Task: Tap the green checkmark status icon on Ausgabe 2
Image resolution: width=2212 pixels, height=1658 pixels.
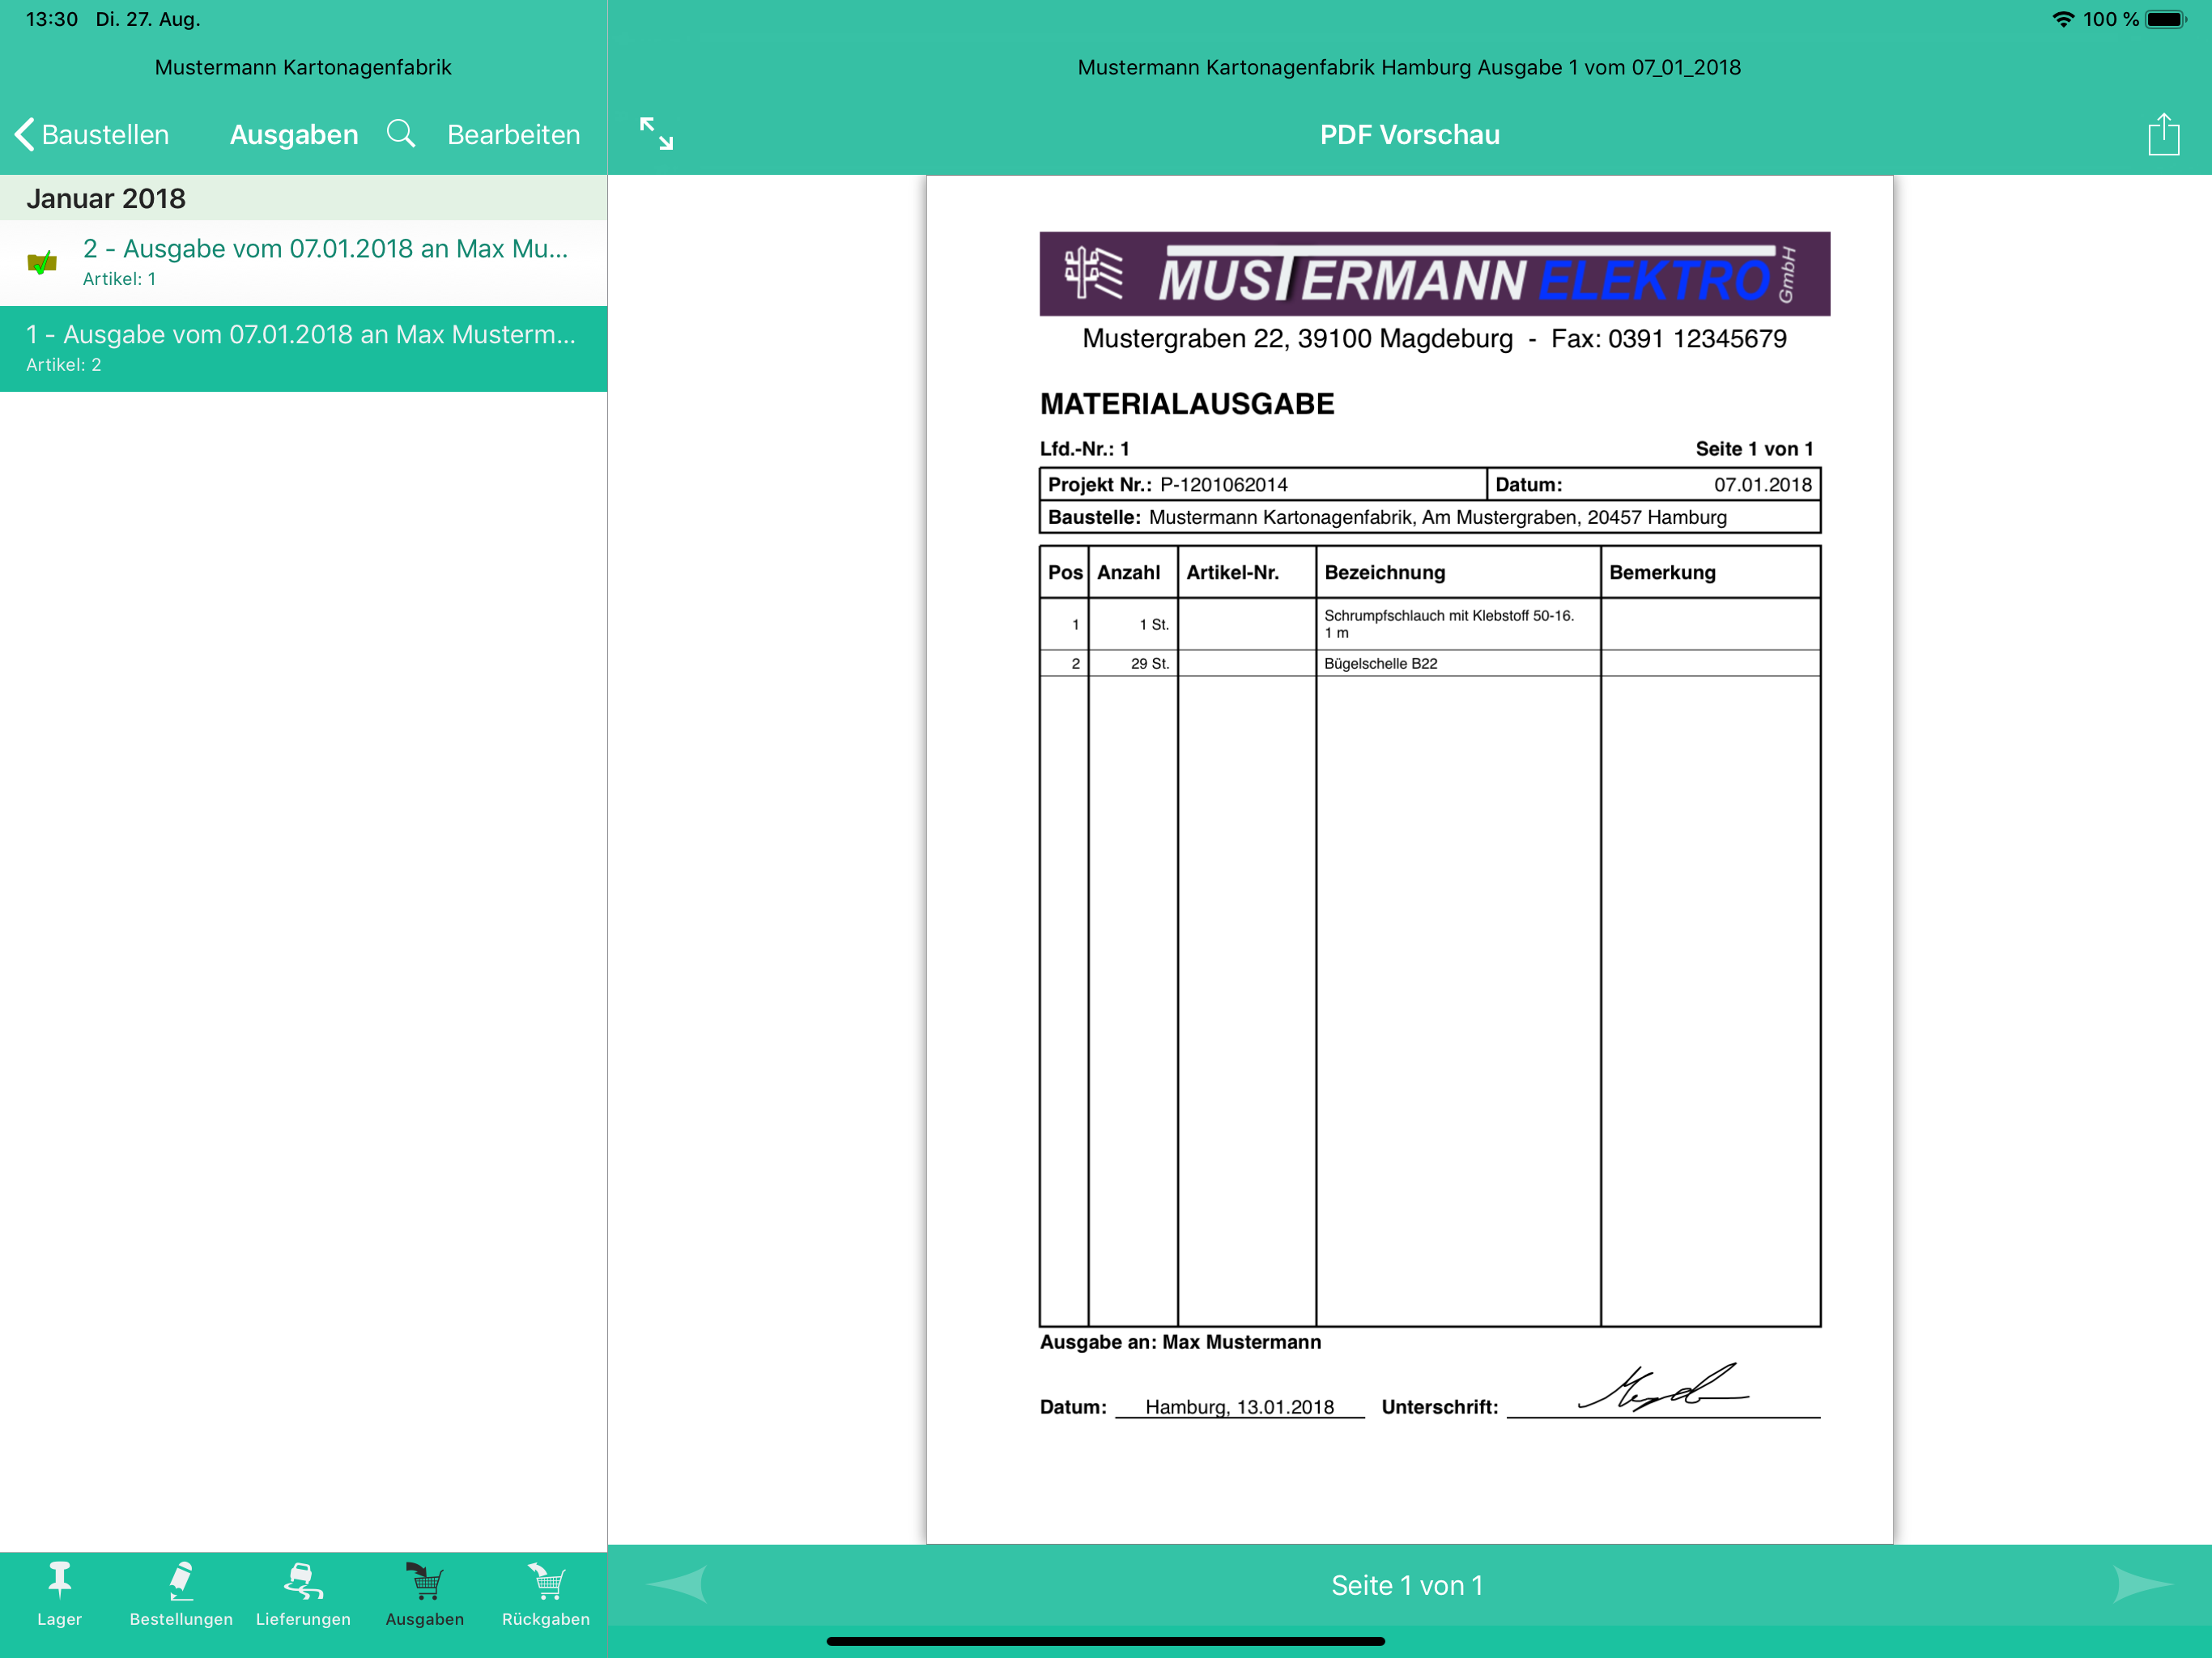Action: tap(42, 263)
